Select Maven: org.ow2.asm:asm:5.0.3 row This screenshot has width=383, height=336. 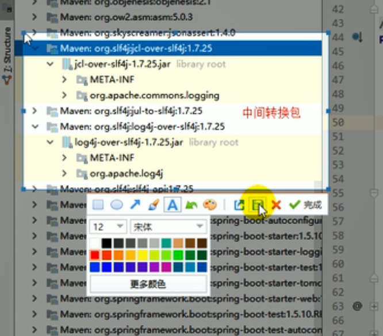tap(120, 17)
